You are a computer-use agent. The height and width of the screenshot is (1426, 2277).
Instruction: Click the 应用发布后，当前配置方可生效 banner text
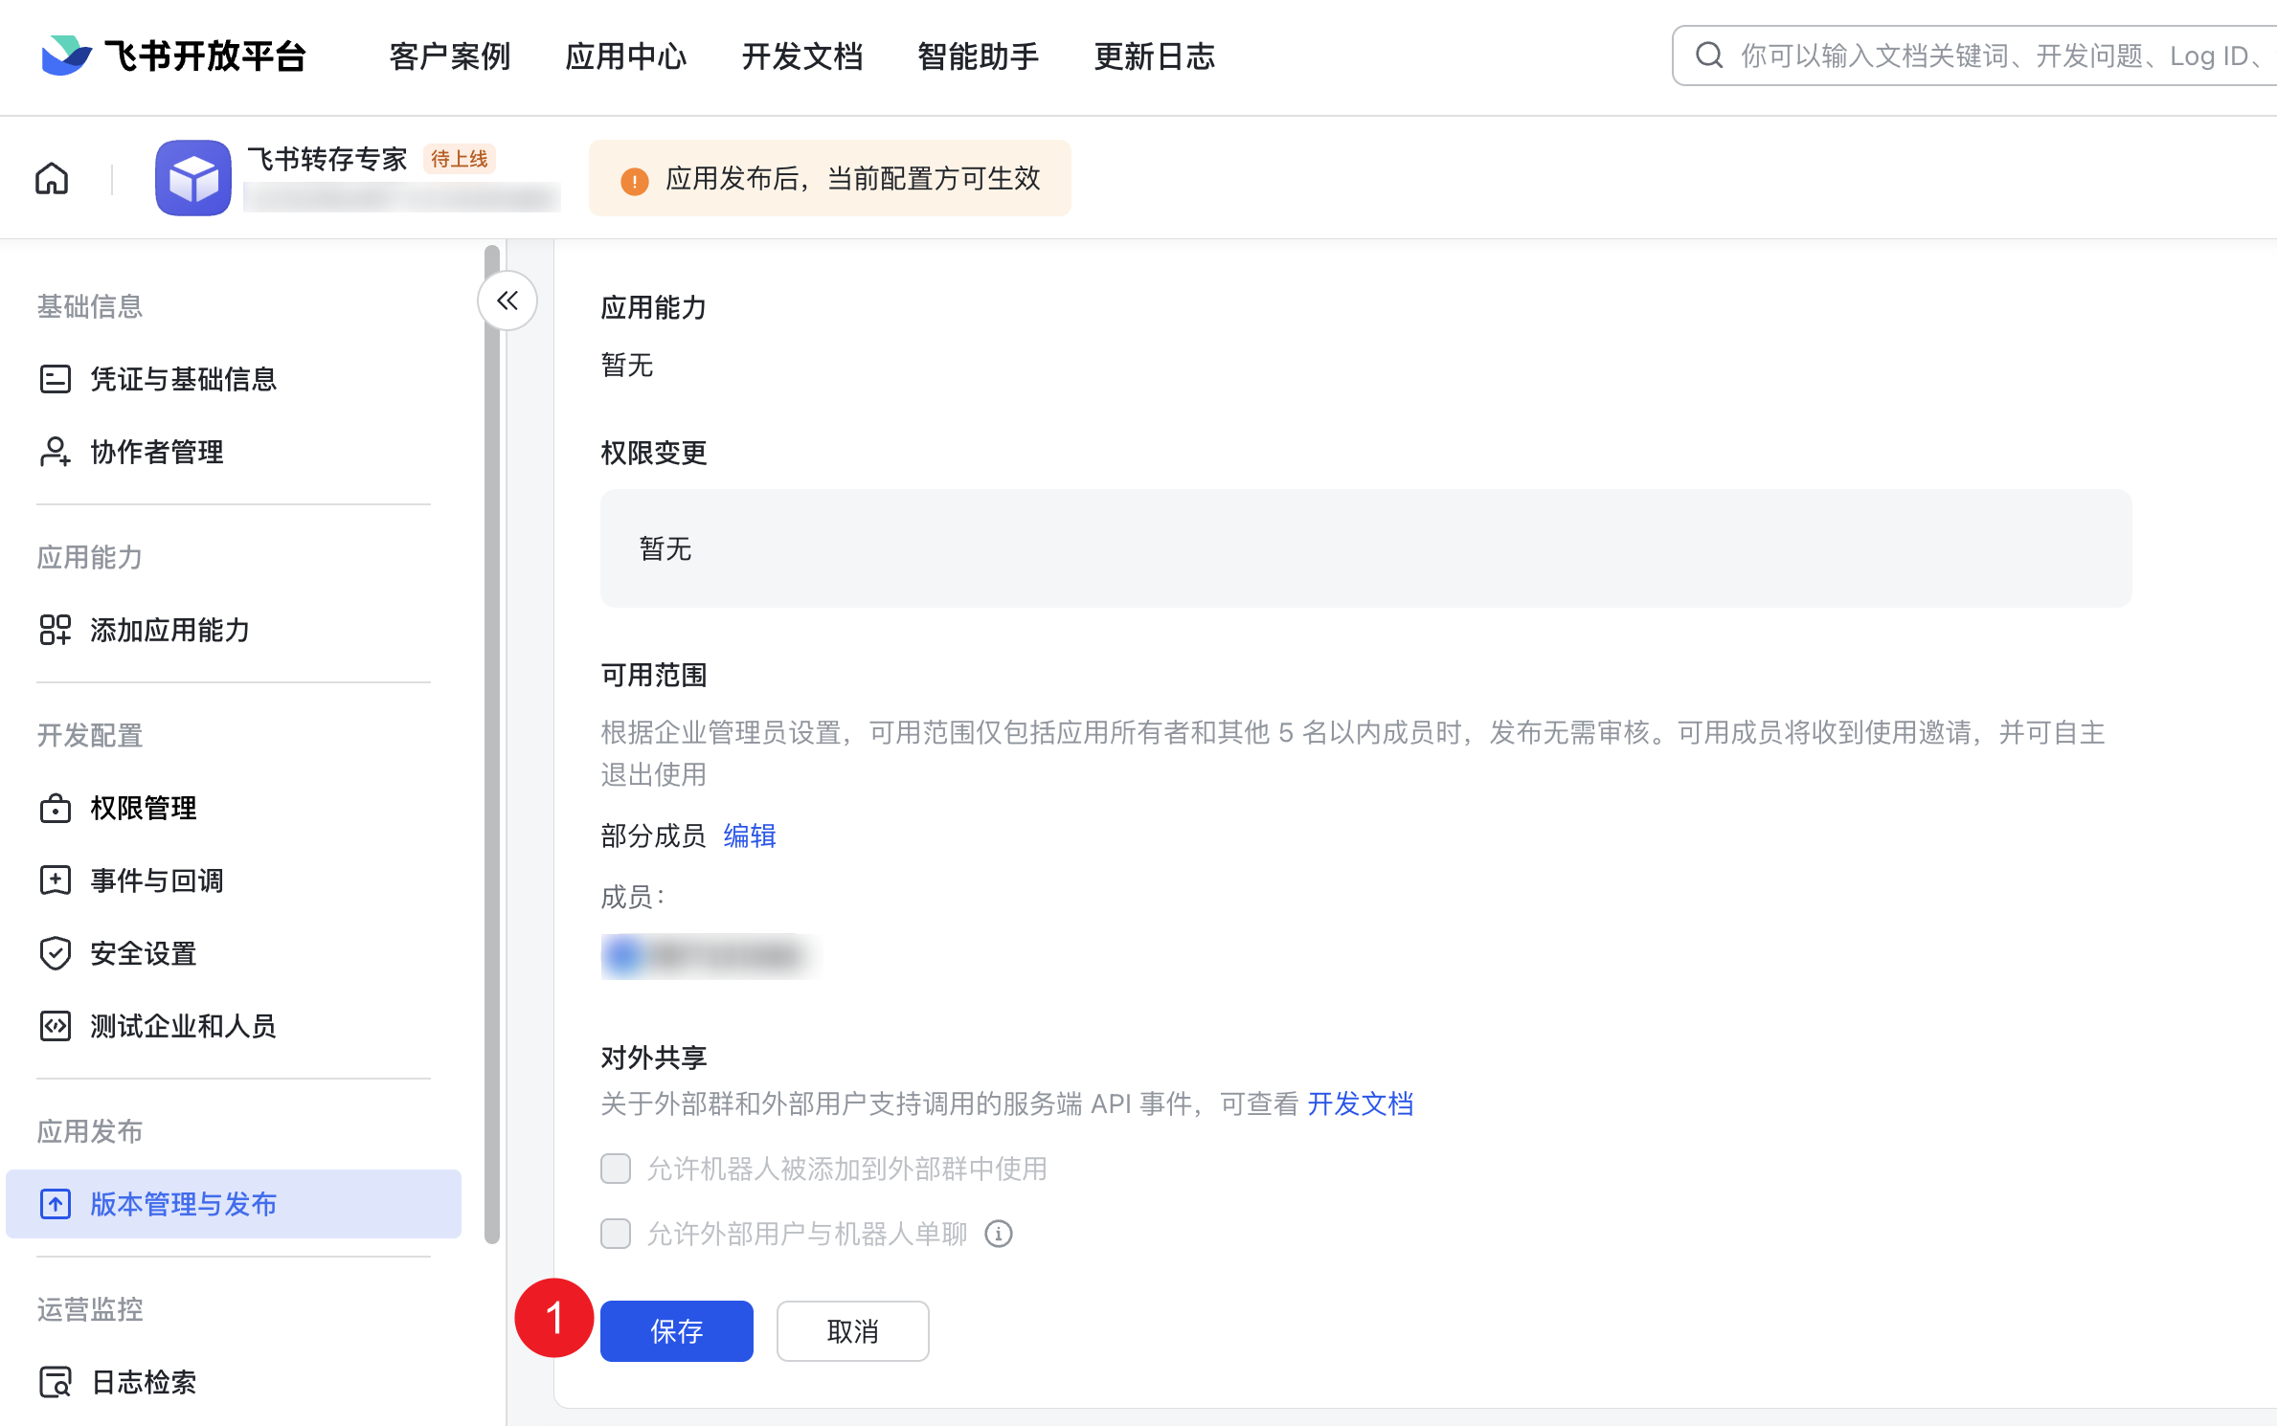click(x=852, y=178)
